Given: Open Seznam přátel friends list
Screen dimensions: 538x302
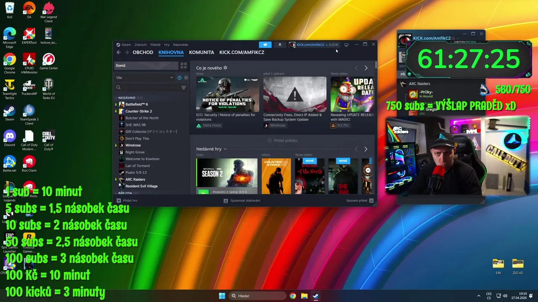Looking at the screenshot, I should 360,200.
